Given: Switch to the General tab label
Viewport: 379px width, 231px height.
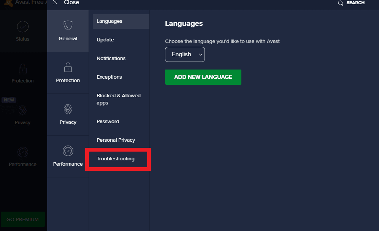Looking at the screenshot, I should tap(68, 39).
